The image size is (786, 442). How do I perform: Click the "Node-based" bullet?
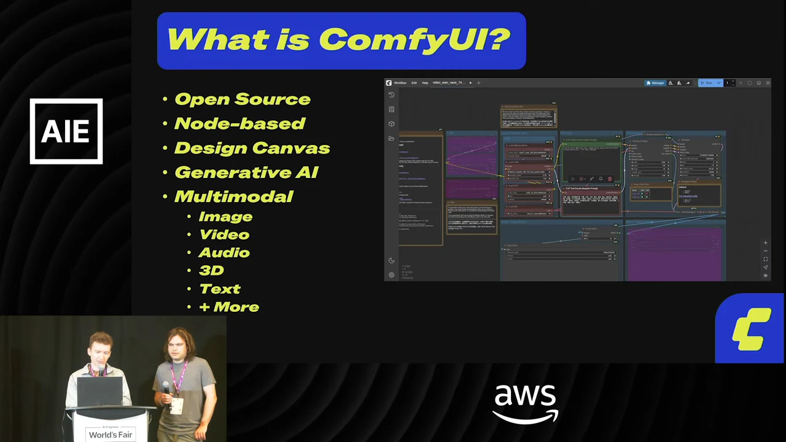(239, 123)
